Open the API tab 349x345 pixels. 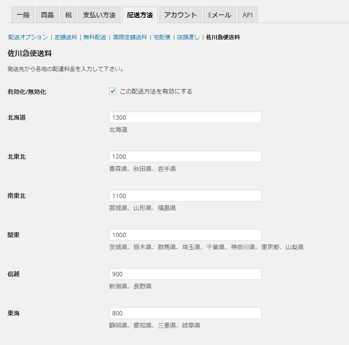247,15
